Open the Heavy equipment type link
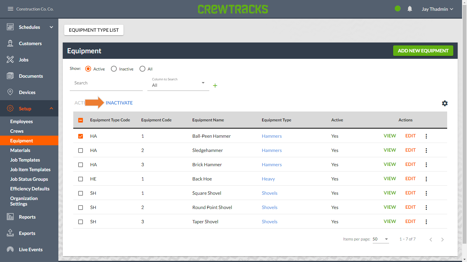The height and width of the screenshot is (262, 467). point(268,179)
